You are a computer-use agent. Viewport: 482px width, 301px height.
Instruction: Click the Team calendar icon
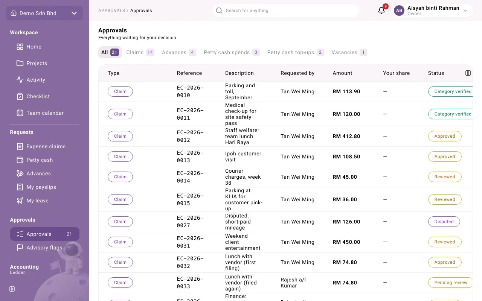point(20,113)
